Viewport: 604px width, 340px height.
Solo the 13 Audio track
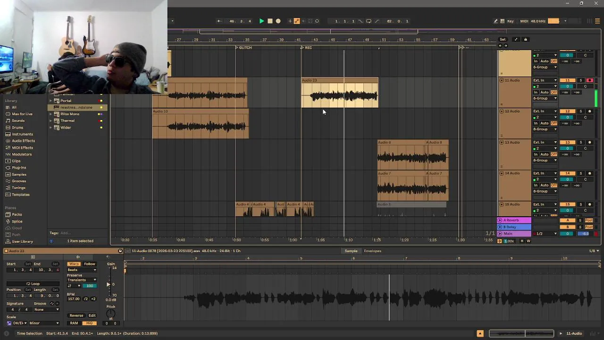(581, 142)
